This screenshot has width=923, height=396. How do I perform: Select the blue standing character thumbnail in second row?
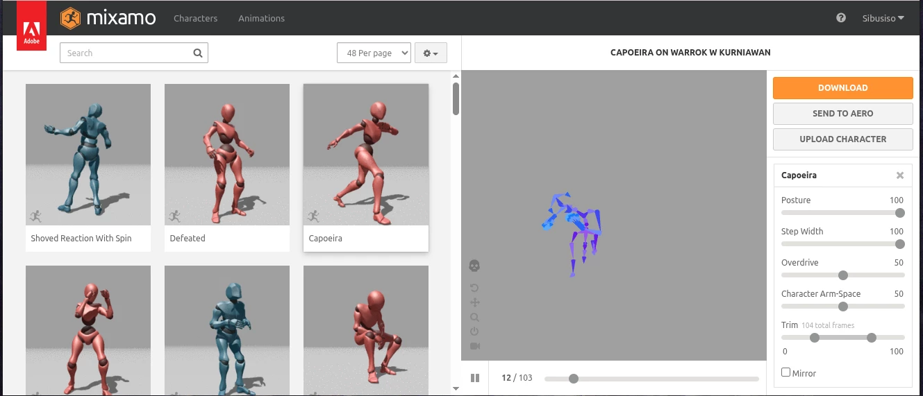coord(227,330)
